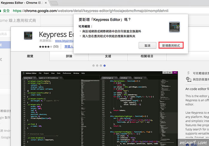Switch to the 評論 reviews tab

pyautogui.click(x=69, y=56)
